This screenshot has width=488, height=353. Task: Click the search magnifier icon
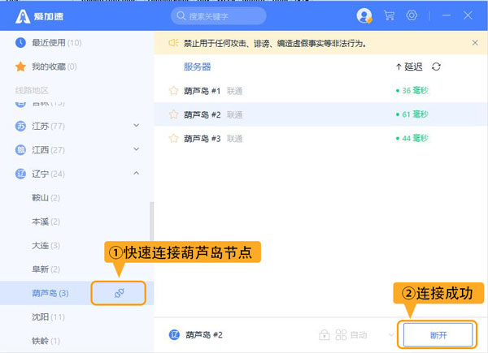coord(181,15)
